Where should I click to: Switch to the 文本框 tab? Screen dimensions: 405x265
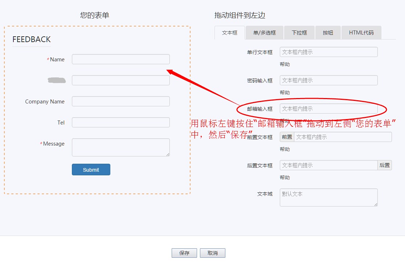tap(229, 32)
